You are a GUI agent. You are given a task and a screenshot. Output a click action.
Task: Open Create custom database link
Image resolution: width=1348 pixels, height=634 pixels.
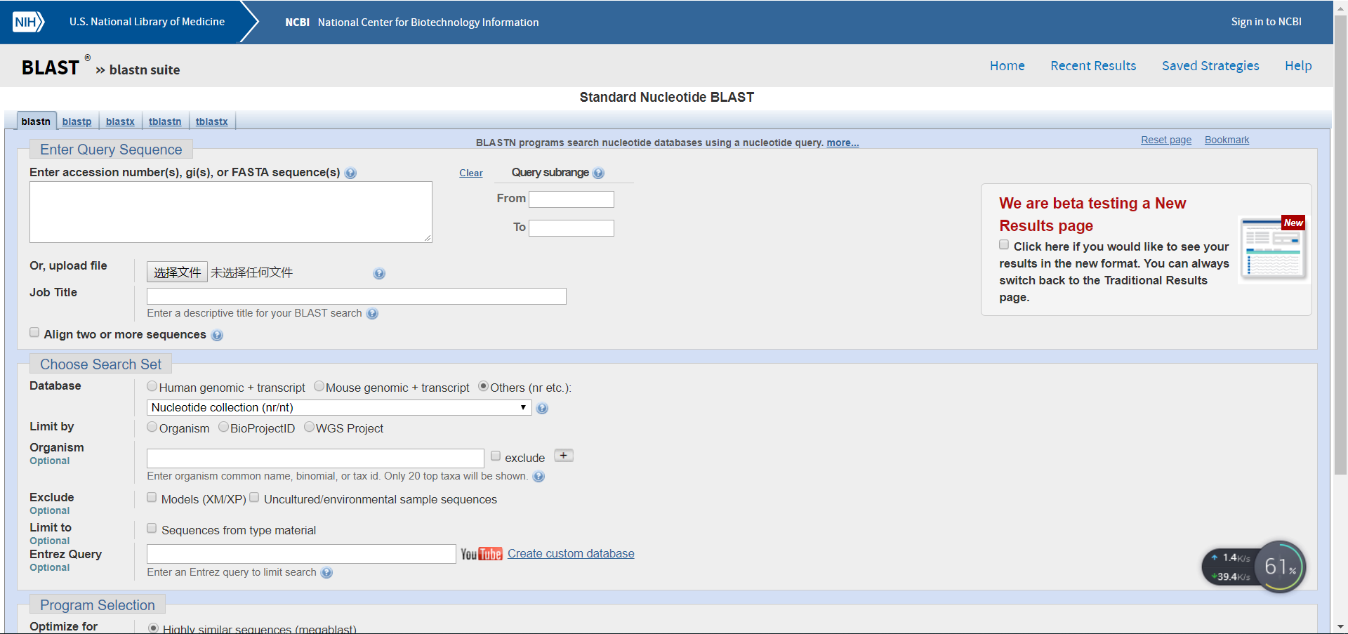click(571, 554)
